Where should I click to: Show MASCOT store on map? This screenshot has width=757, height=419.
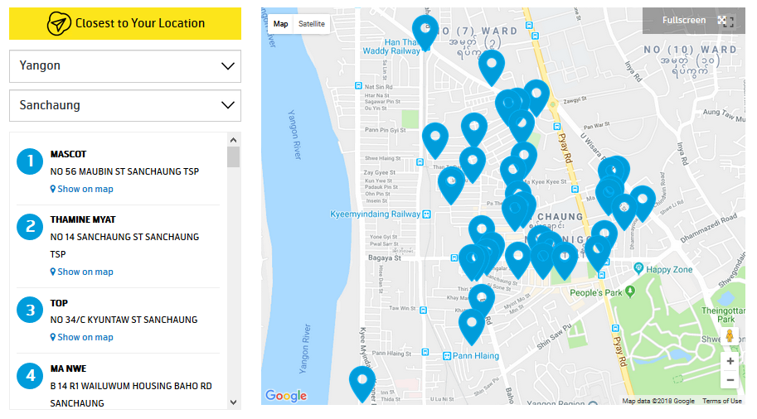pyautogui.click(x=81, y=189)
